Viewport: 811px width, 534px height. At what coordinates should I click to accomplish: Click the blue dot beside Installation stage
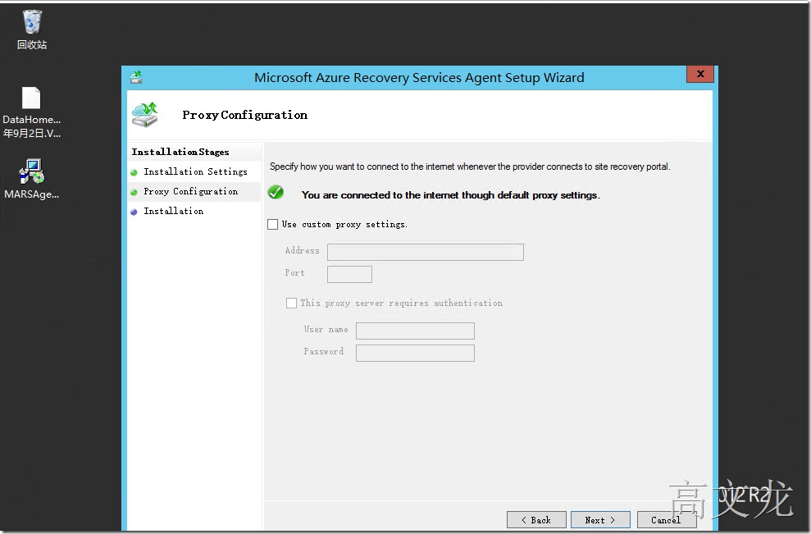tap(134, 212)
